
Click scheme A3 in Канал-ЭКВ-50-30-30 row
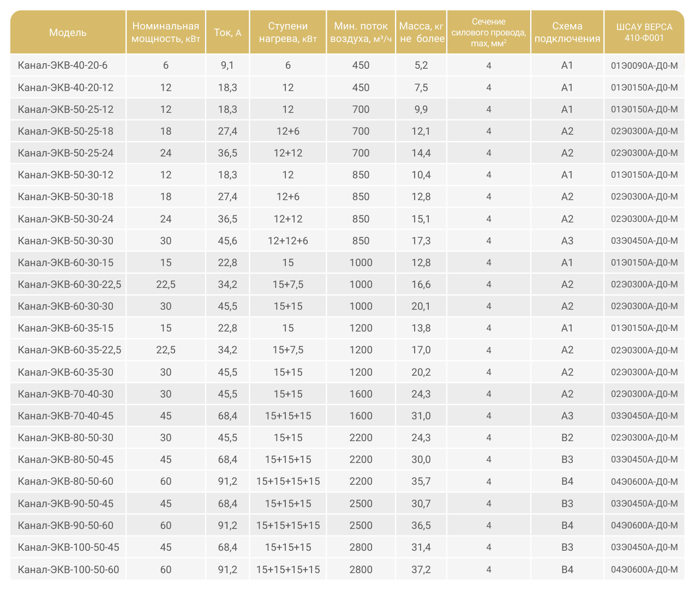(x=567, y=240)
